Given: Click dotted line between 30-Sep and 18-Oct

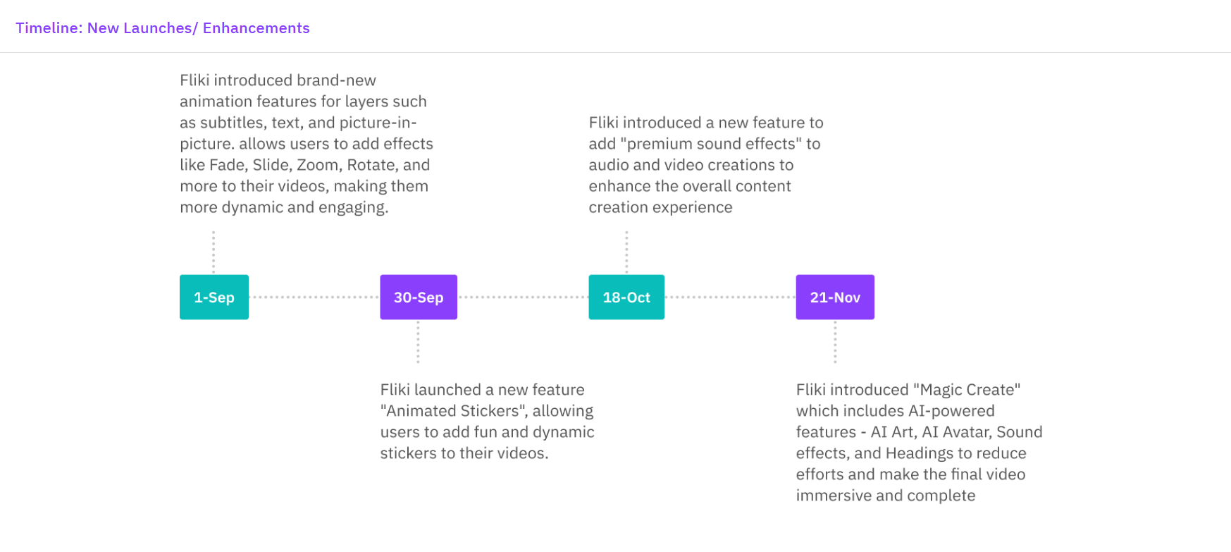Looking at the screenshot, I should 523,297.
